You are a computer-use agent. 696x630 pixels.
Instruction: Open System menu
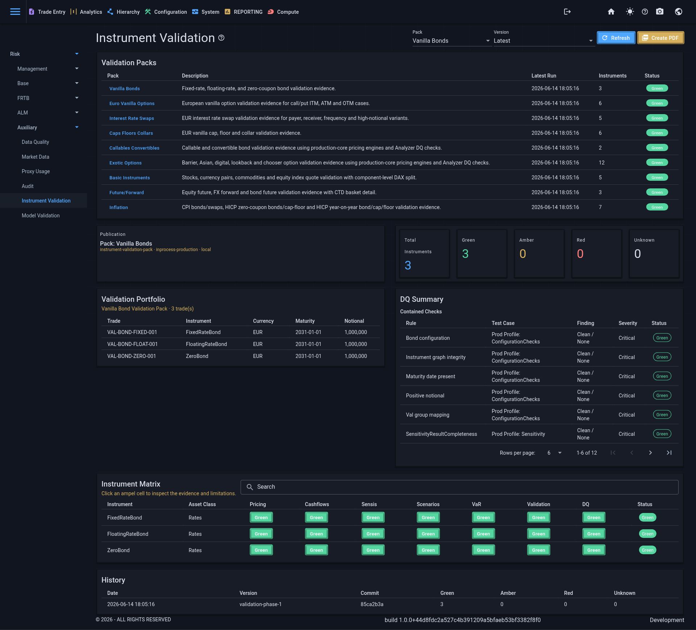[x=206, y=12]
